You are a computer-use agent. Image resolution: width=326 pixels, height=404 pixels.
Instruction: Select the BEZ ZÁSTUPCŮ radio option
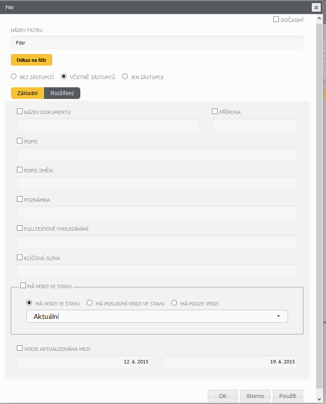coord(14,76)
